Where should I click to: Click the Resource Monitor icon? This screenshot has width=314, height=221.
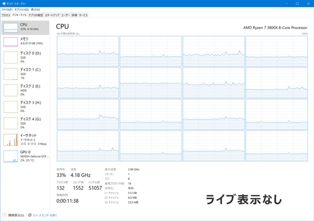tap(30, 215)
